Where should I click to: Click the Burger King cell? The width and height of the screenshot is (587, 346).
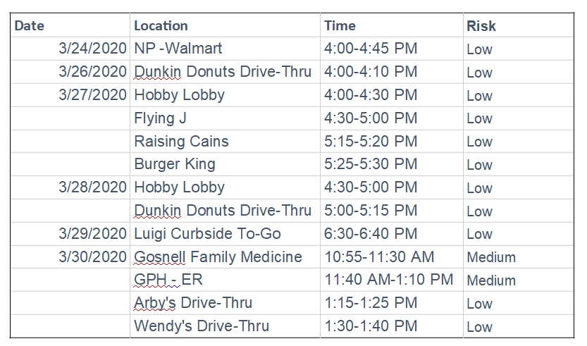[x=225, y=164]
